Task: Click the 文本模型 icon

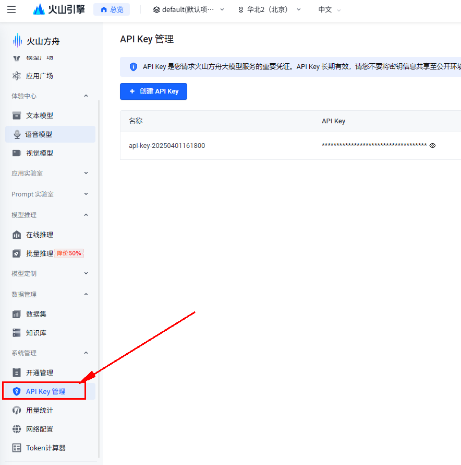Action: click(x=17, y=115)
